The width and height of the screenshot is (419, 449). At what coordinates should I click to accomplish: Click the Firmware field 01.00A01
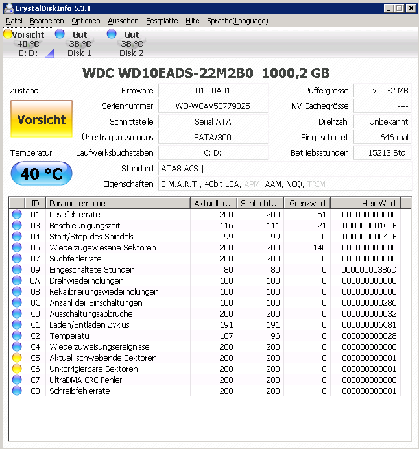[213, 90]
